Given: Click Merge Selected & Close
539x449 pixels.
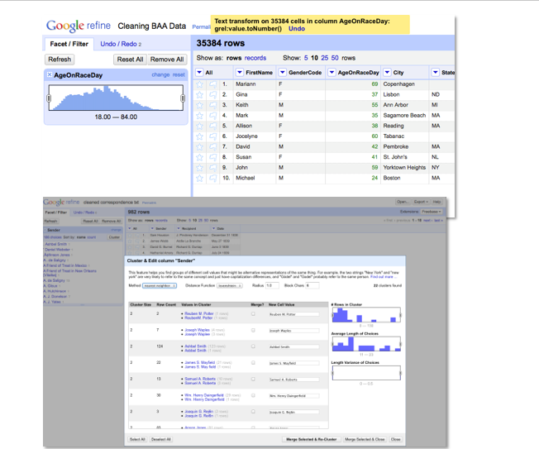Looking at the screenshot, I should (x=365, y=439).
